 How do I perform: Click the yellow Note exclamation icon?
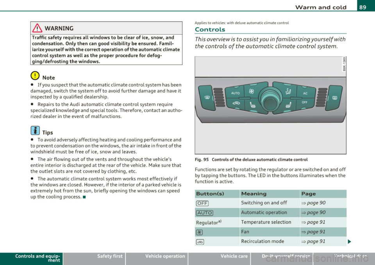click(35, 76)
